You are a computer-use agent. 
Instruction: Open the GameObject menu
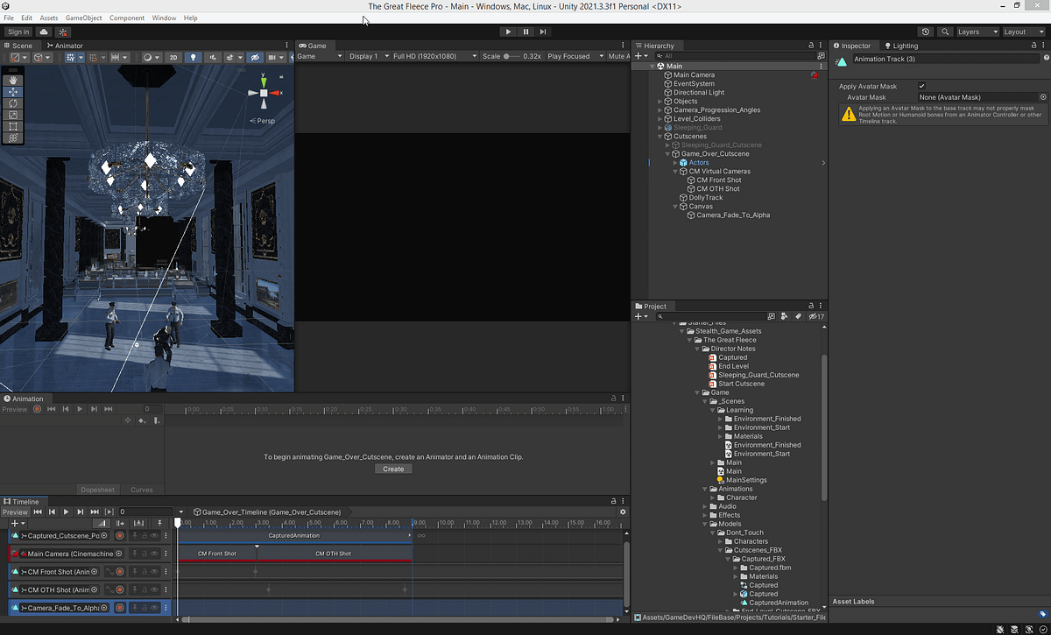(x=83, y=18)
